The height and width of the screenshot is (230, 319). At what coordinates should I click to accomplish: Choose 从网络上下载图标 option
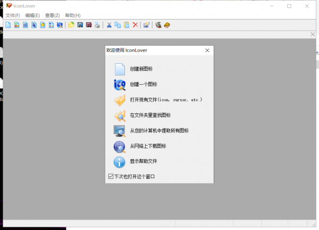(x=148, y=146)
